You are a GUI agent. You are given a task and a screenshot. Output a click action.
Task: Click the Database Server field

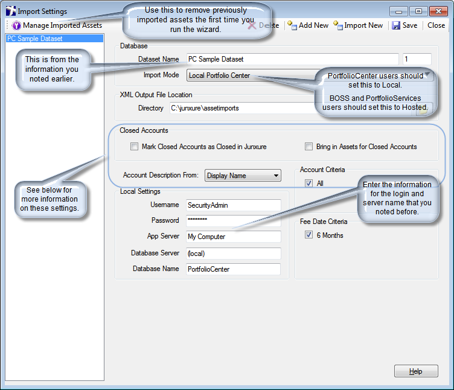234,254
